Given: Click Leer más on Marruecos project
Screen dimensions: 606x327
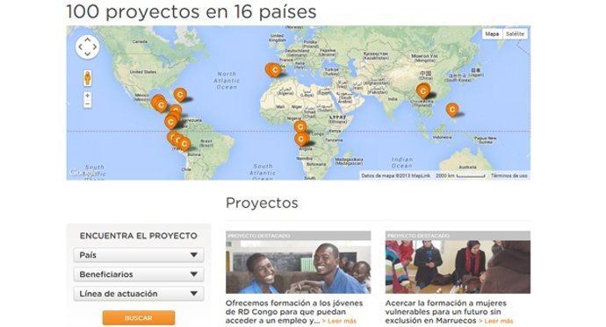Looking at the screenshot, I should pos(496,321).
